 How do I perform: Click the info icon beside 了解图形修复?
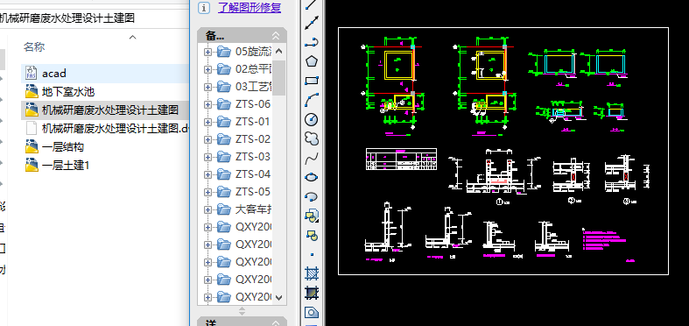(x=203, y=8)
